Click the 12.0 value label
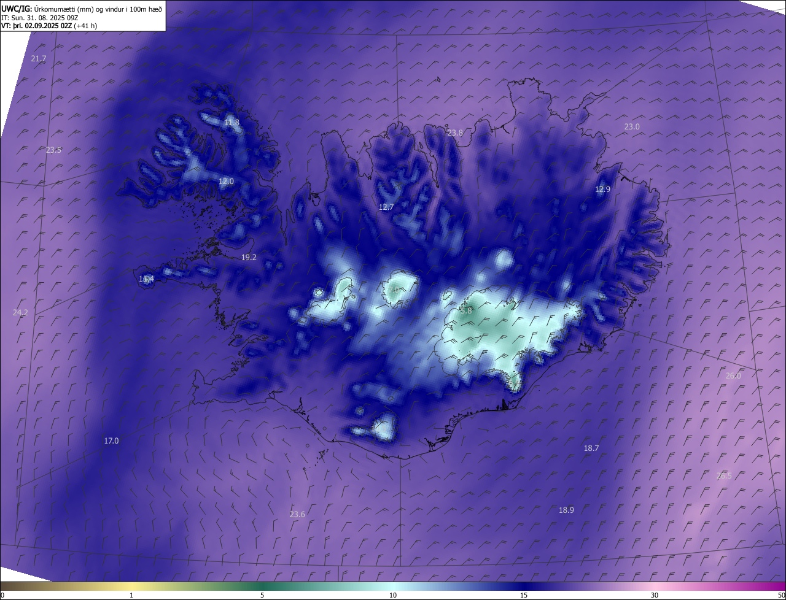This screenshot has width=786, height=600. pyautogui.click(x=226, y=182)
